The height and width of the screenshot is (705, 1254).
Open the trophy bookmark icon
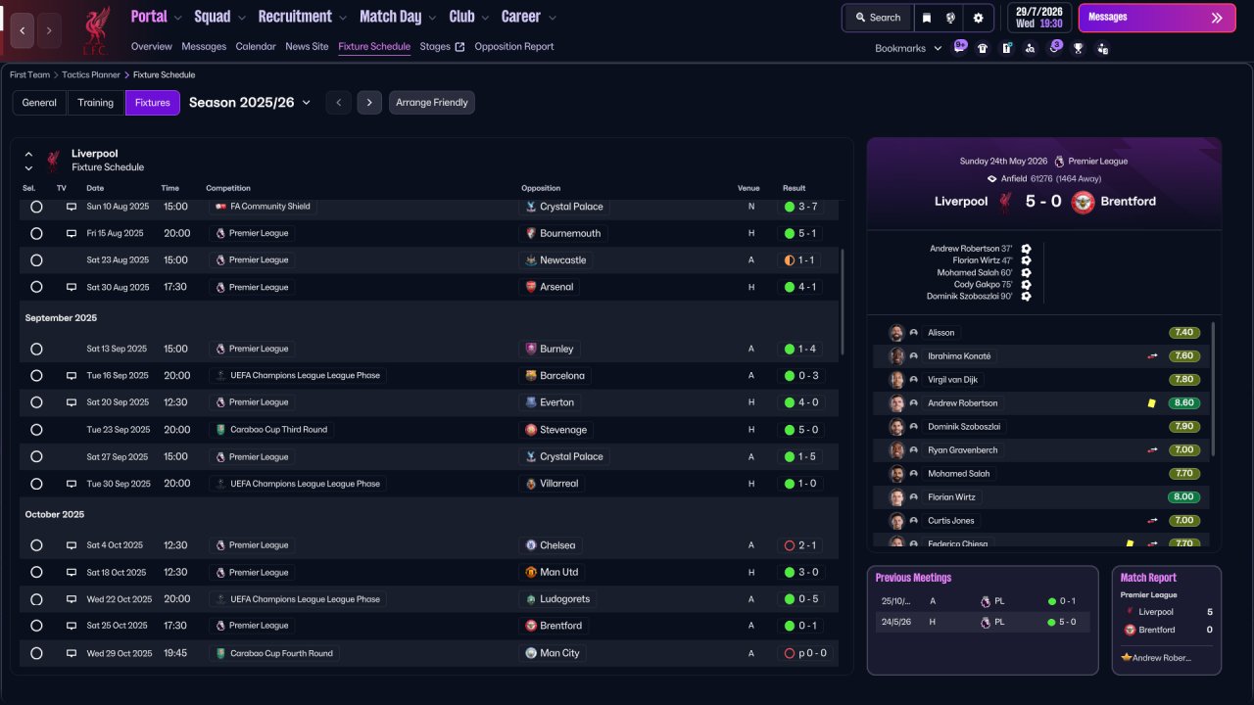(x=1079, y=48)
